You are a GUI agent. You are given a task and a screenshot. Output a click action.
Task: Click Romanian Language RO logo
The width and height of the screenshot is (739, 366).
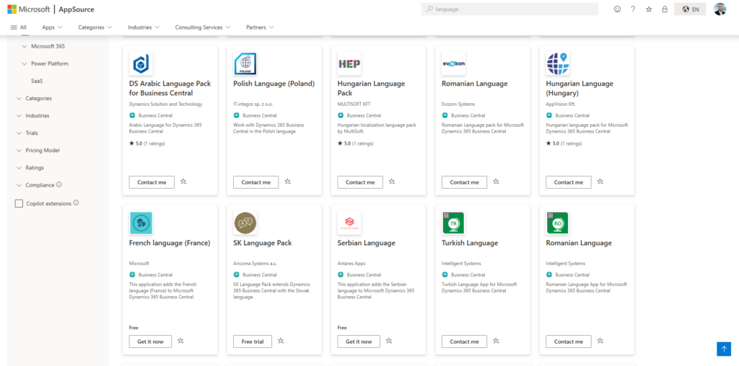coord(558,223)
